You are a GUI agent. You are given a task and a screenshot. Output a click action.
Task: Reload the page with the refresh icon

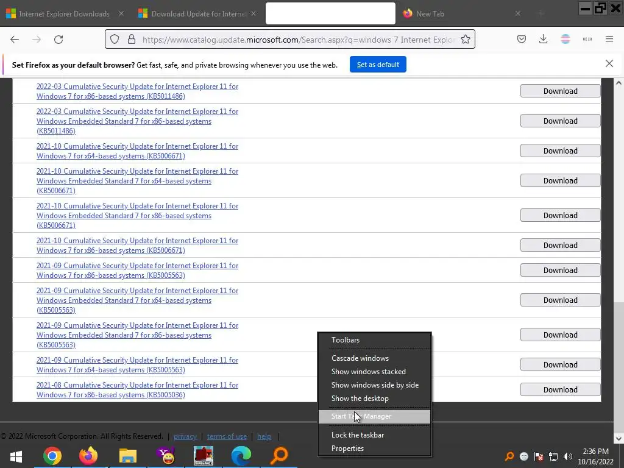(x=58, y=40)
